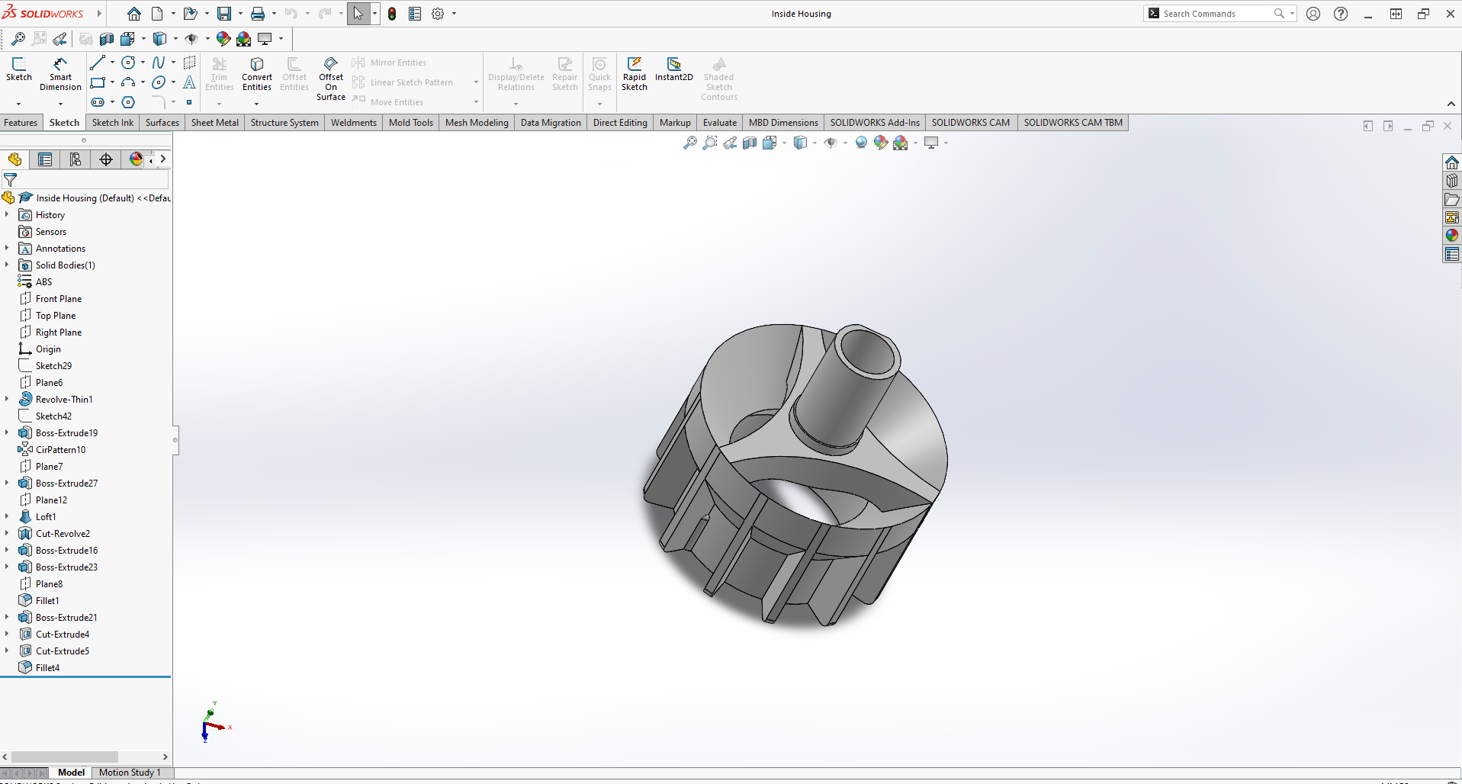Open Design Library in task pane
Viewport: 1462px width, 784px height.
point(1452,181)
